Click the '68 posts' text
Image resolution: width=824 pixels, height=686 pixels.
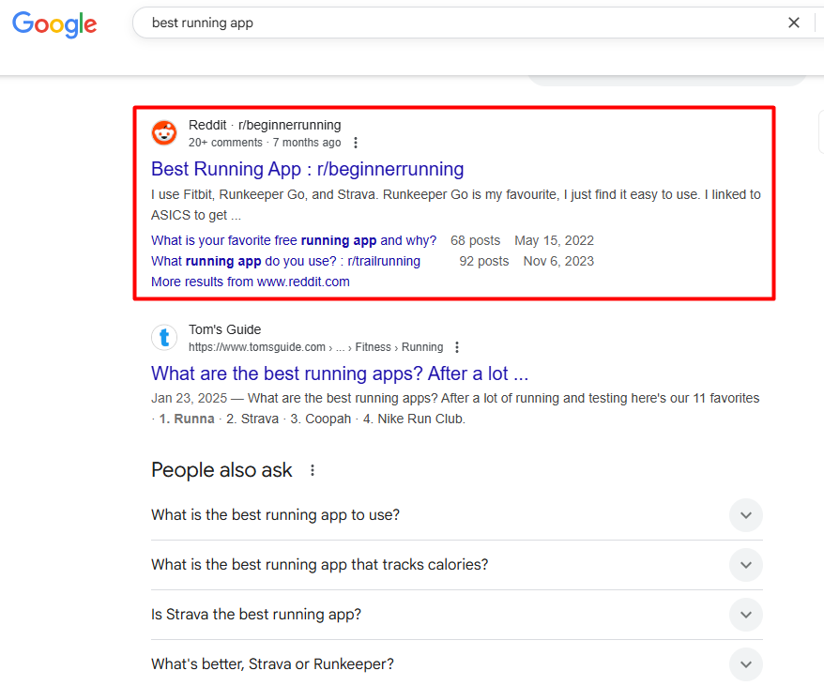tap(475, 240)
